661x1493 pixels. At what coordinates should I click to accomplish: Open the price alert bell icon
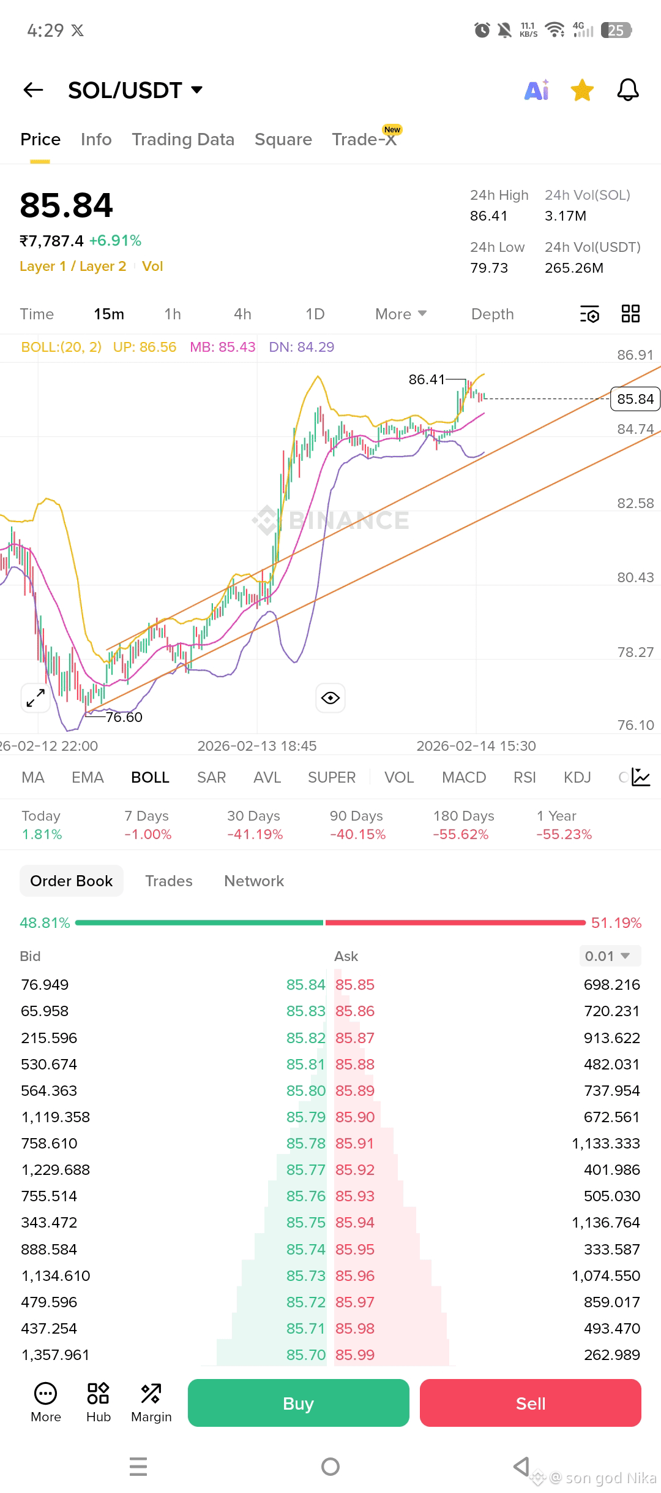click(628, 90)
